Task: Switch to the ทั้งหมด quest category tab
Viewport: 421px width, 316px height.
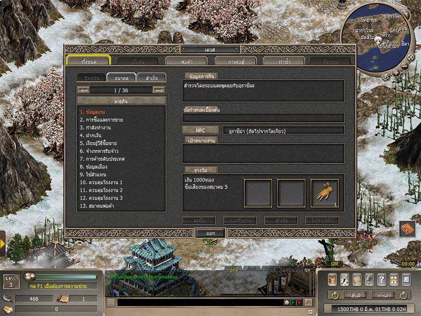Action: coord(88,61)
